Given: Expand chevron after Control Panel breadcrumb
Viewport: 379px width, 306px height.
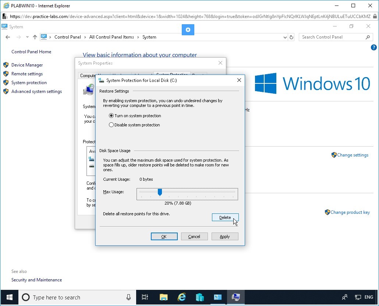Looking at the screenshot, I should click(x=85, y=37).
